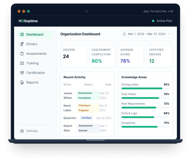This screenshot has height=162, width=191.
Task: Click the calendar icon in date range picker
Action: pyautogui.click(x=124, y=34)
